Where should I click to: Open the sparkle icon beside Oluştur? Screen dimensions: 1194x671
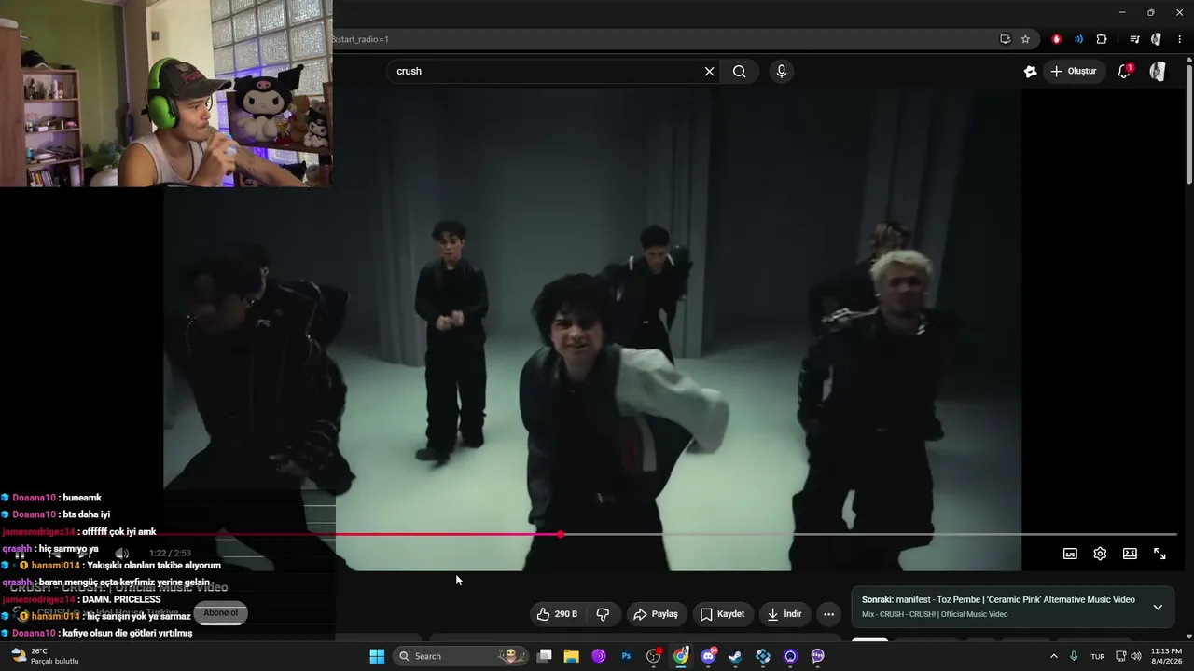[x=1030, y=71]
